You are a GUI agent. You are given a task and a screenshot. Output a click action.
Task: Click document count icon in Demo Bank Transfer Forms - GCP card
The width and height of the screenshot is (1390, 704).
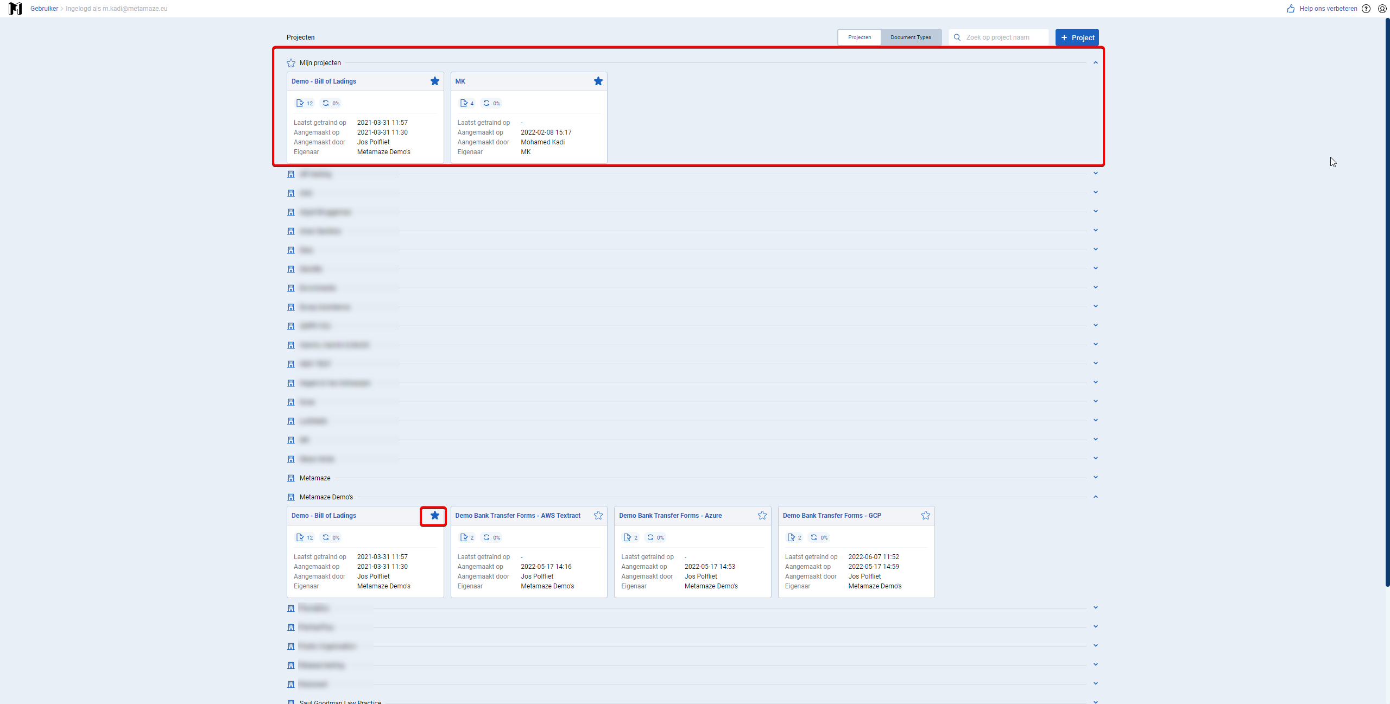[791, 537]
